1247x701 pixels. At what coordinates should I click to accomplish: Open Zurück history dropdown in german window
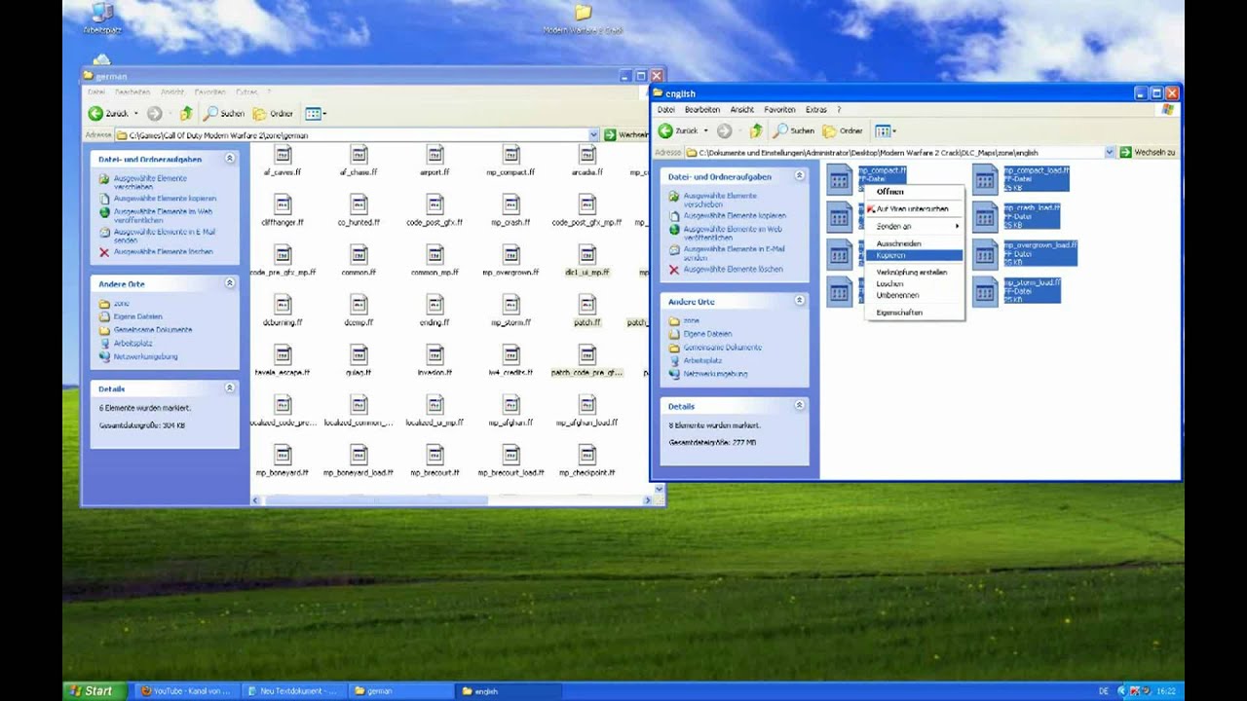(x=135, y=114)
